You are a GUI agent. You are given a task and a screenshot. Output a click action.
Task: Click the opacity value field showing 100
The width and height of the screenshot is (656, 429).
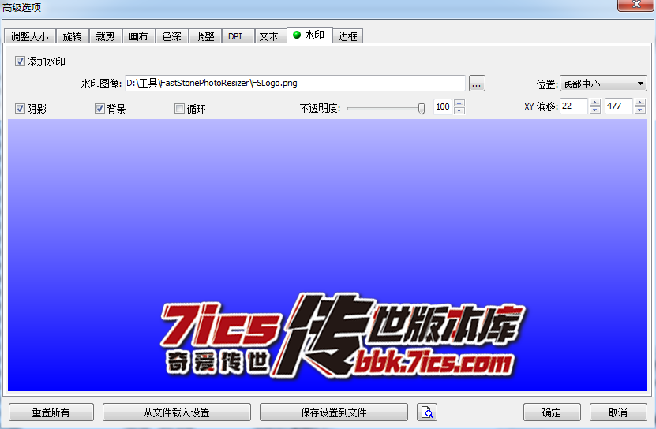(443, 106)
